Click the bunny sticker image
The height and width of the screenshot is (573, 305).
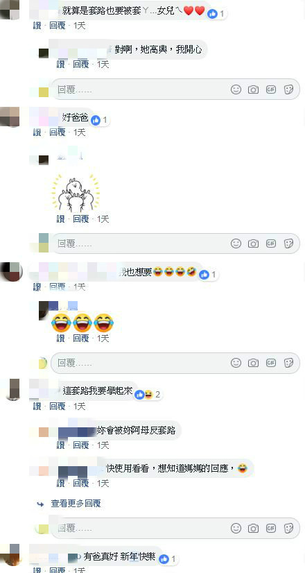pos(76,193)
